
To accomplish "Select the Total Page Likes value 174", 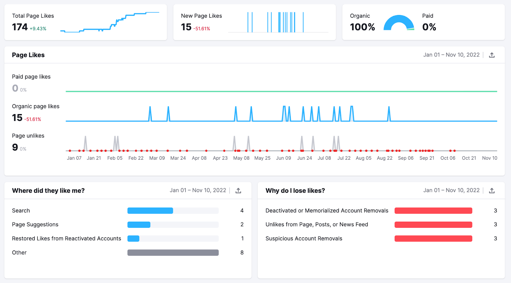I will pyautogui.click(x=20, y=27).
